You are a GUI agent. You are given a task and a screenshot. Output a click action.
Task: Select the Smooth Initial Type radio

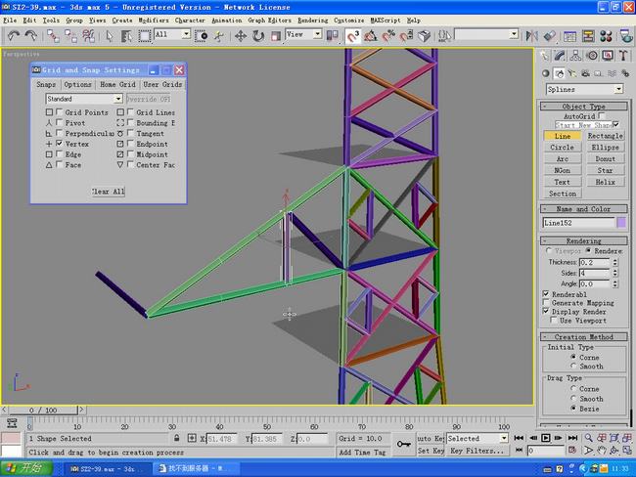click(x=573, y=366)
